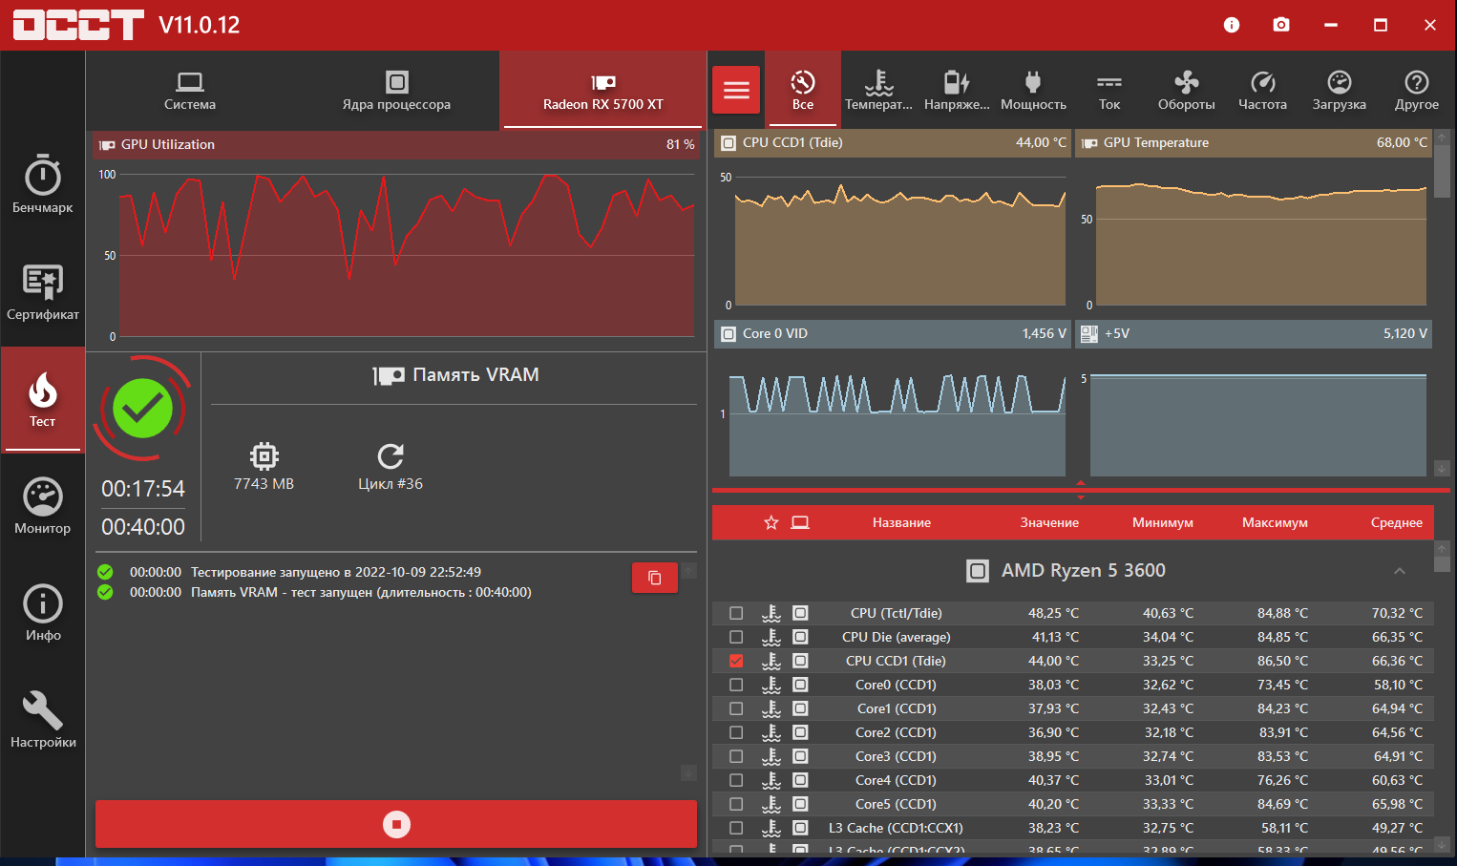Filter sensors by Загрузка

click(x=1340, y=90)
